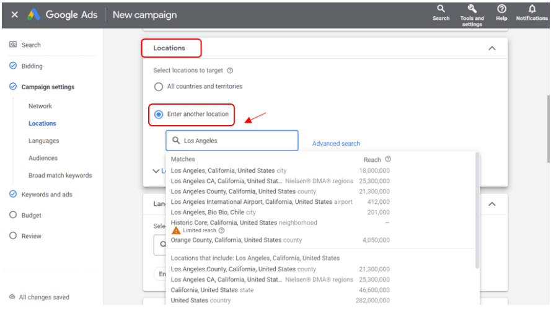The width and height of the screenshot is (551, 311).
Task: Open Tools and settings
Action: tap(472, 15)
